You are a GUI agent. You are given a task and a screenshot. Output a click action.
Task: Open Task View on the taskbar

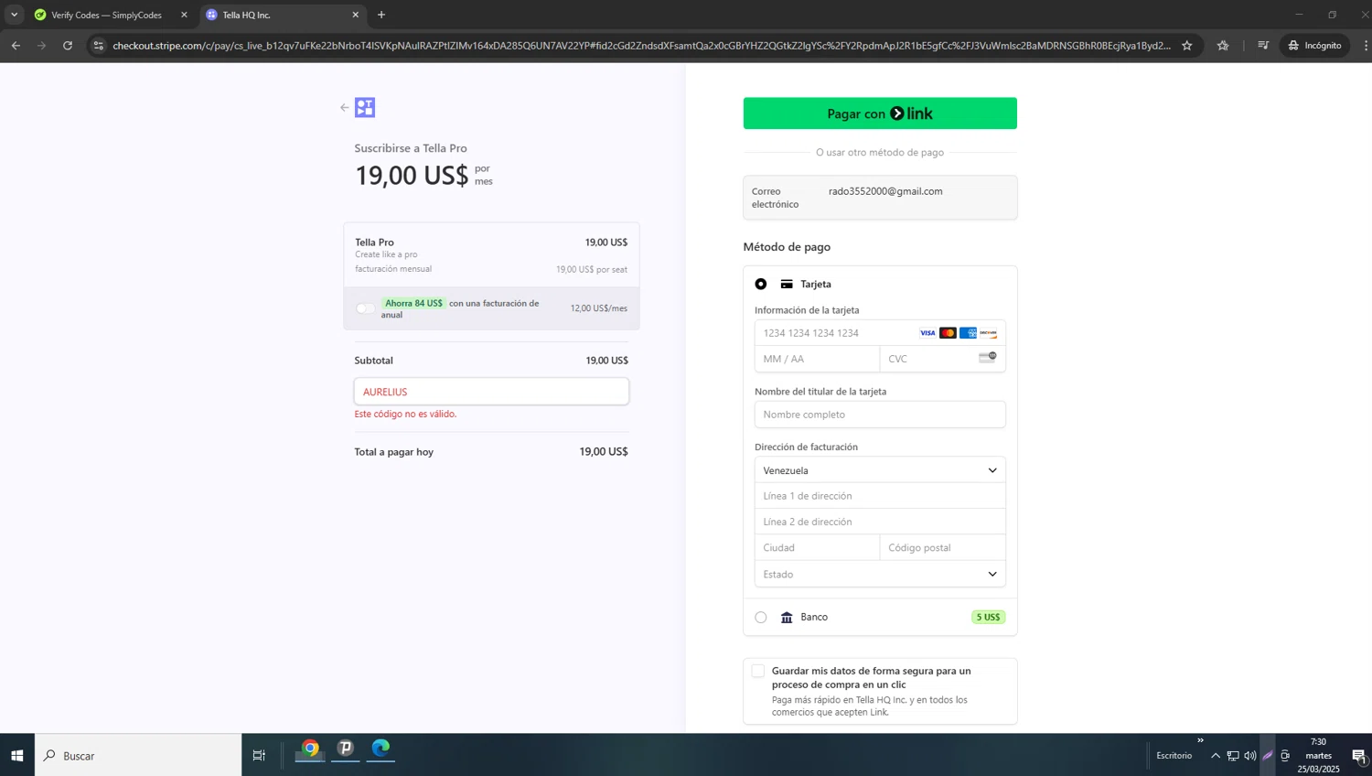(x=259, y=756)
